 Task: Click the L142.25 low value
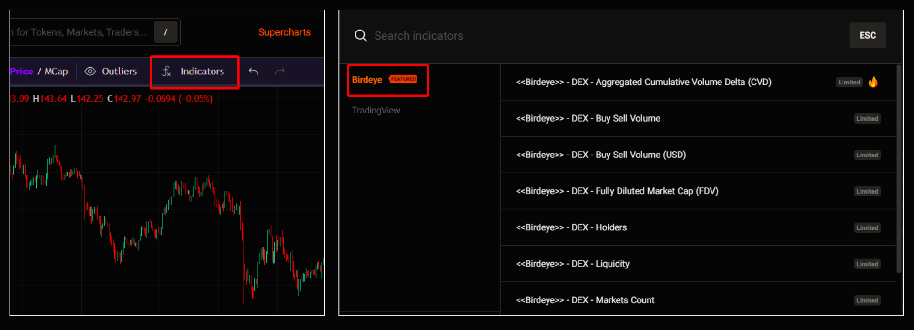[87, 99]
